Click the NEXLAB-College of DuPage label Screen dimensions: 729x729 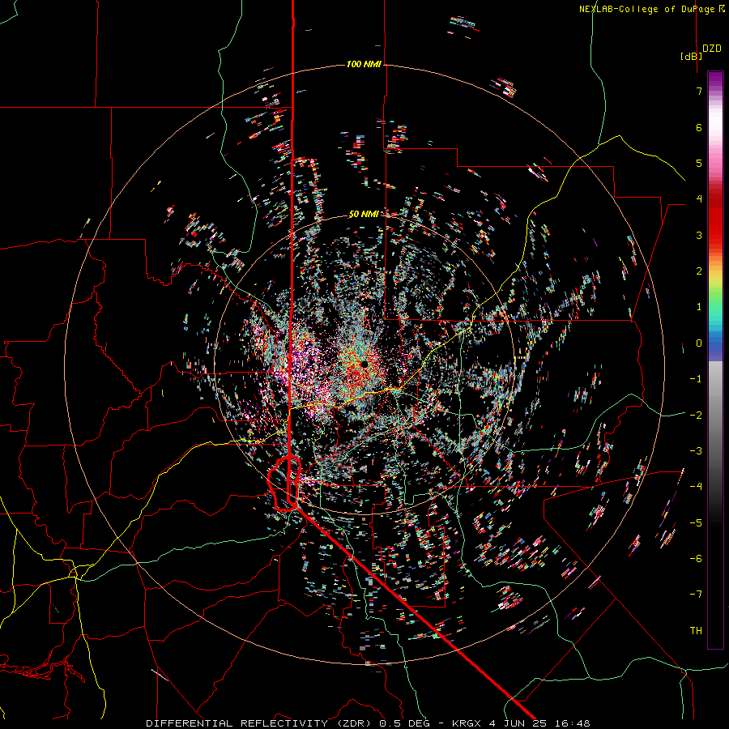[646, 9]
